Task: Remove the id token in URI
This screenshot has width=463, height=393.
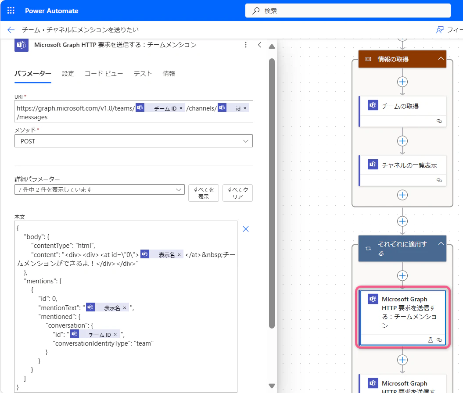Action: [245, 108]
